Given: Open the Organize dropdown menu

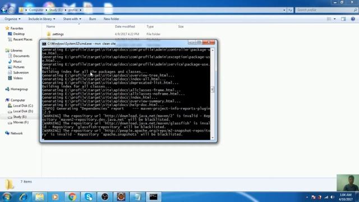Looking at the screenshot, I should point(12,19).
